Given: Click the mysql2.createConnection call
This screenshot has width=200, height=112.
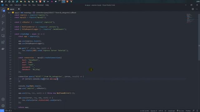Looking at the screenshot, I should coord(49,58).
